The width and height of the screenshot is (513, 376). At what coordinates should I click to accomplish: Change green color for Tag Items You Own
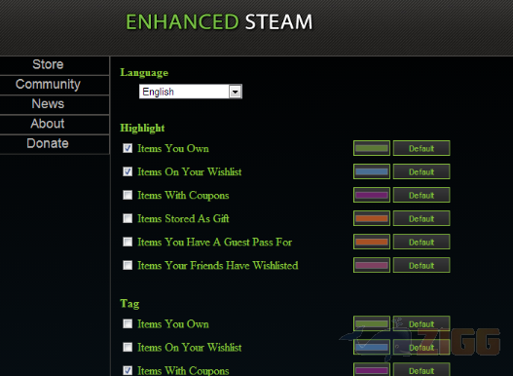coord(372,323)
